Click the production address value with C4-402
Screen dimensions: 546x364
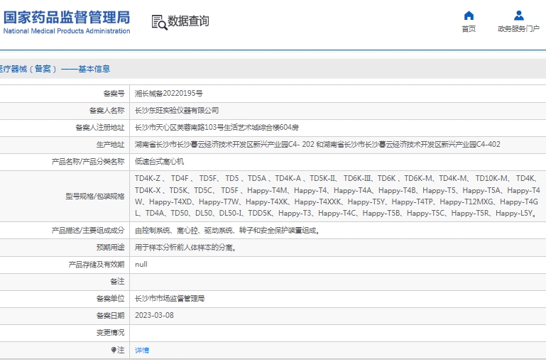(317, 145)
